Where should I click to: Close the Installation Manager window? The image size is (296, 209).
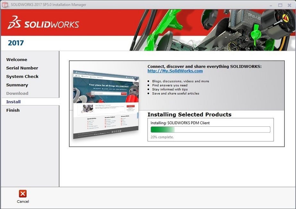tap(289, 5)
